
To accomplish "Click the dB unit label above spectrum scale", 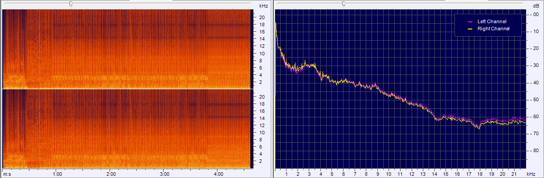I will (536, 6).
